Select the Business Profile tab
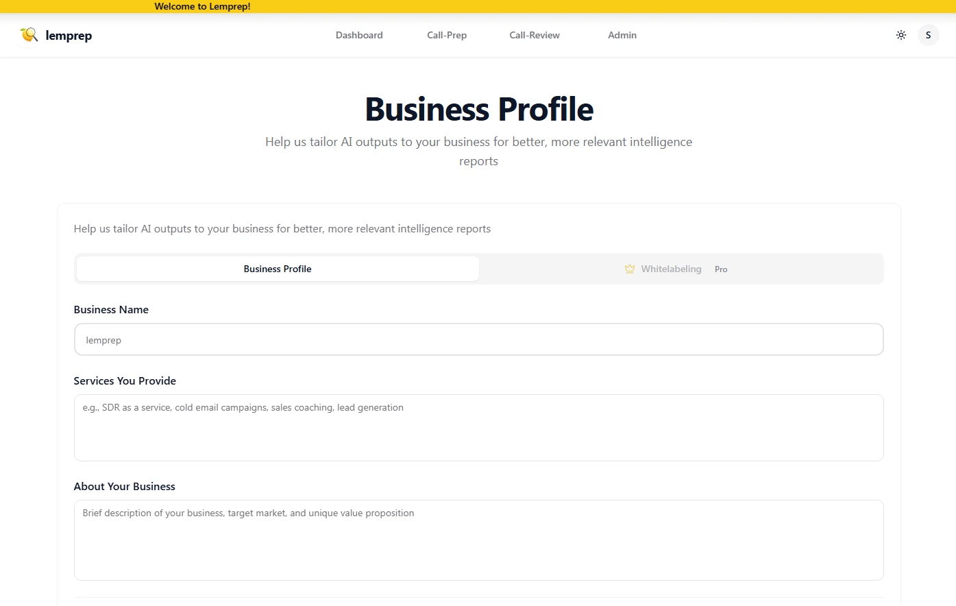The height and width of the screenshot is (606, 956). point(278,269)
